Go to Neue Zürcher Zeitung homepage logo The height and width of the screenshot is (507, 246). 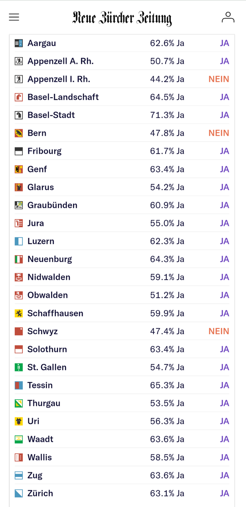tap(122, 18)
